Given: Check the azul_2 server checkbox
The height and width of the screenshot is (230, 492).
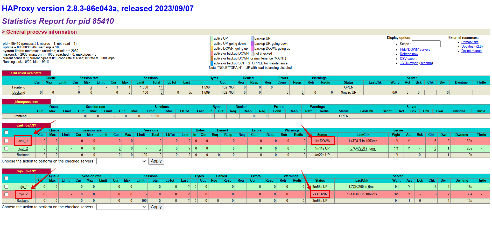Looking at the screenshot, I should click(6, 149).
